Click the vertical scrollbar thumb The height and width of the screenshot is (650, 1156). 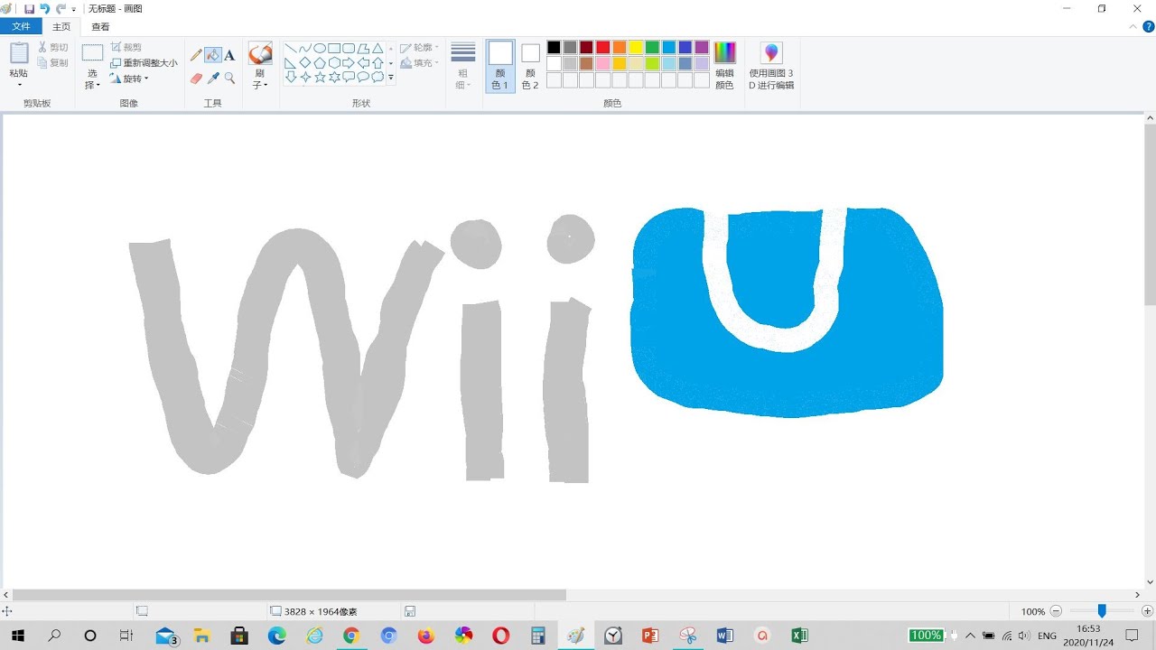click(x=1150, y=215)
